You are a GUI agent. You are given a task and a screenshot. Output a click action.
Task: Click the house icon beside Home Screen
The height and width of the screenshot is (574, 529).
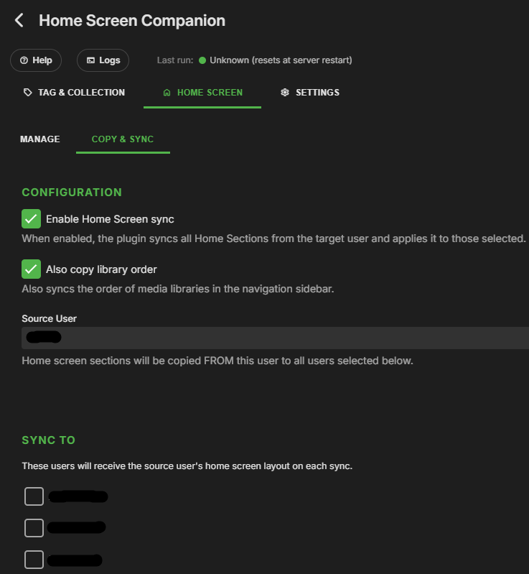click(x=167, y=93)
